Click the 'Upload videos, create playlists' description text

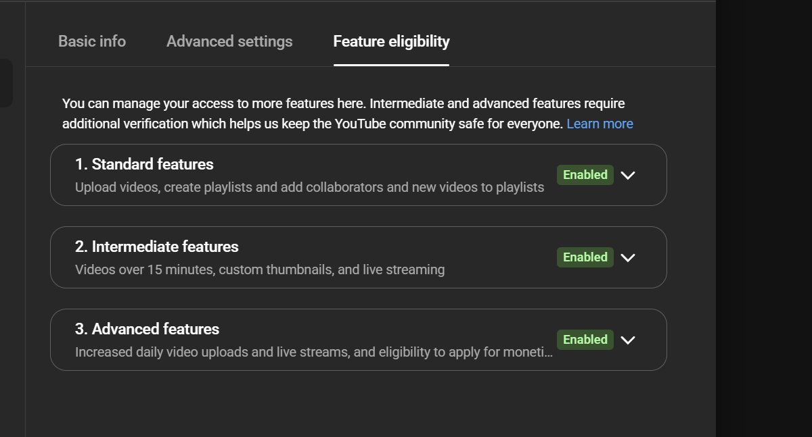point(309,187)
